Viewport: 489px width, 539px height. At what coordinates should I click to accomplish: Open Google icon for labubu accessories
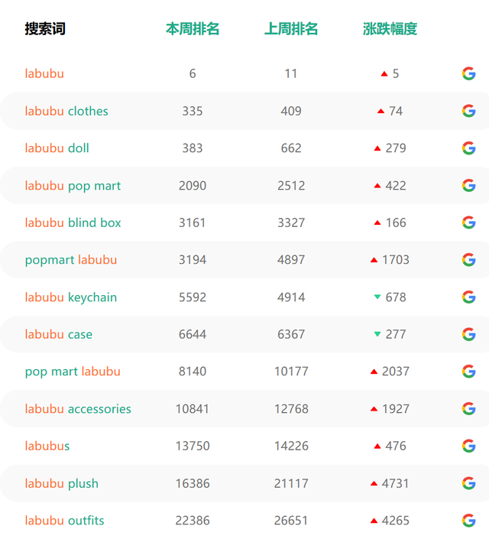coord(468,409)
